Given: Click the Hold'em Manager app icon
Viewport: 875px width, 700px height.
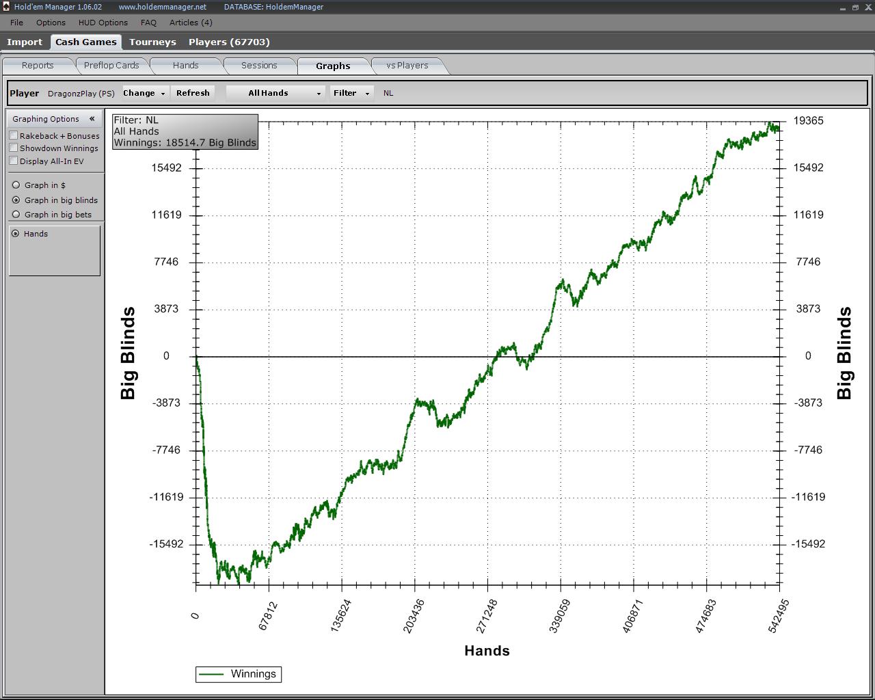Looking at the screenshot, I should (6, 7).
